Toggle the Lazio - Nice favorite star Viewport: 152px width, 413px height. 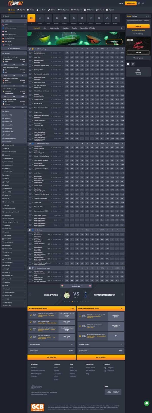(51, 57)
